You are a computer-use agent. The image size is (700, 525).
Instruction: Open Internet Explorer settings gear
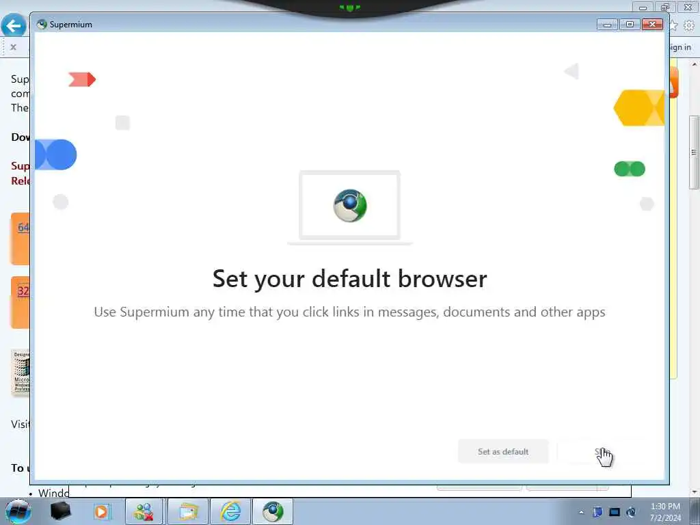click(689, 26)
